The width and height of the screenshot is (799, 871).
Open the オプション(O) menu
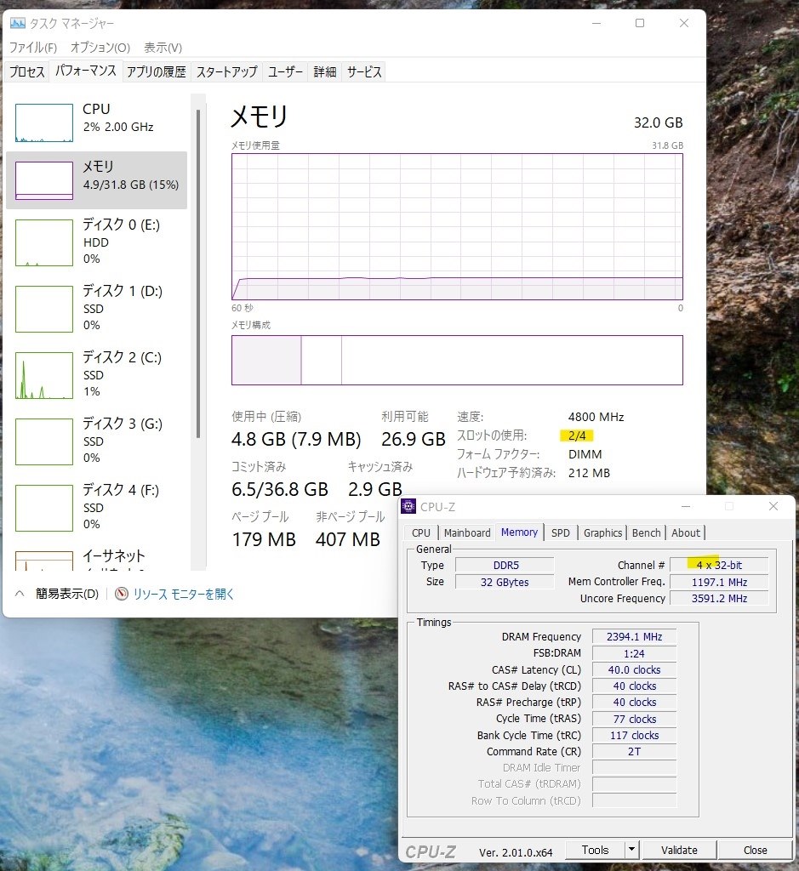point(100,48)
